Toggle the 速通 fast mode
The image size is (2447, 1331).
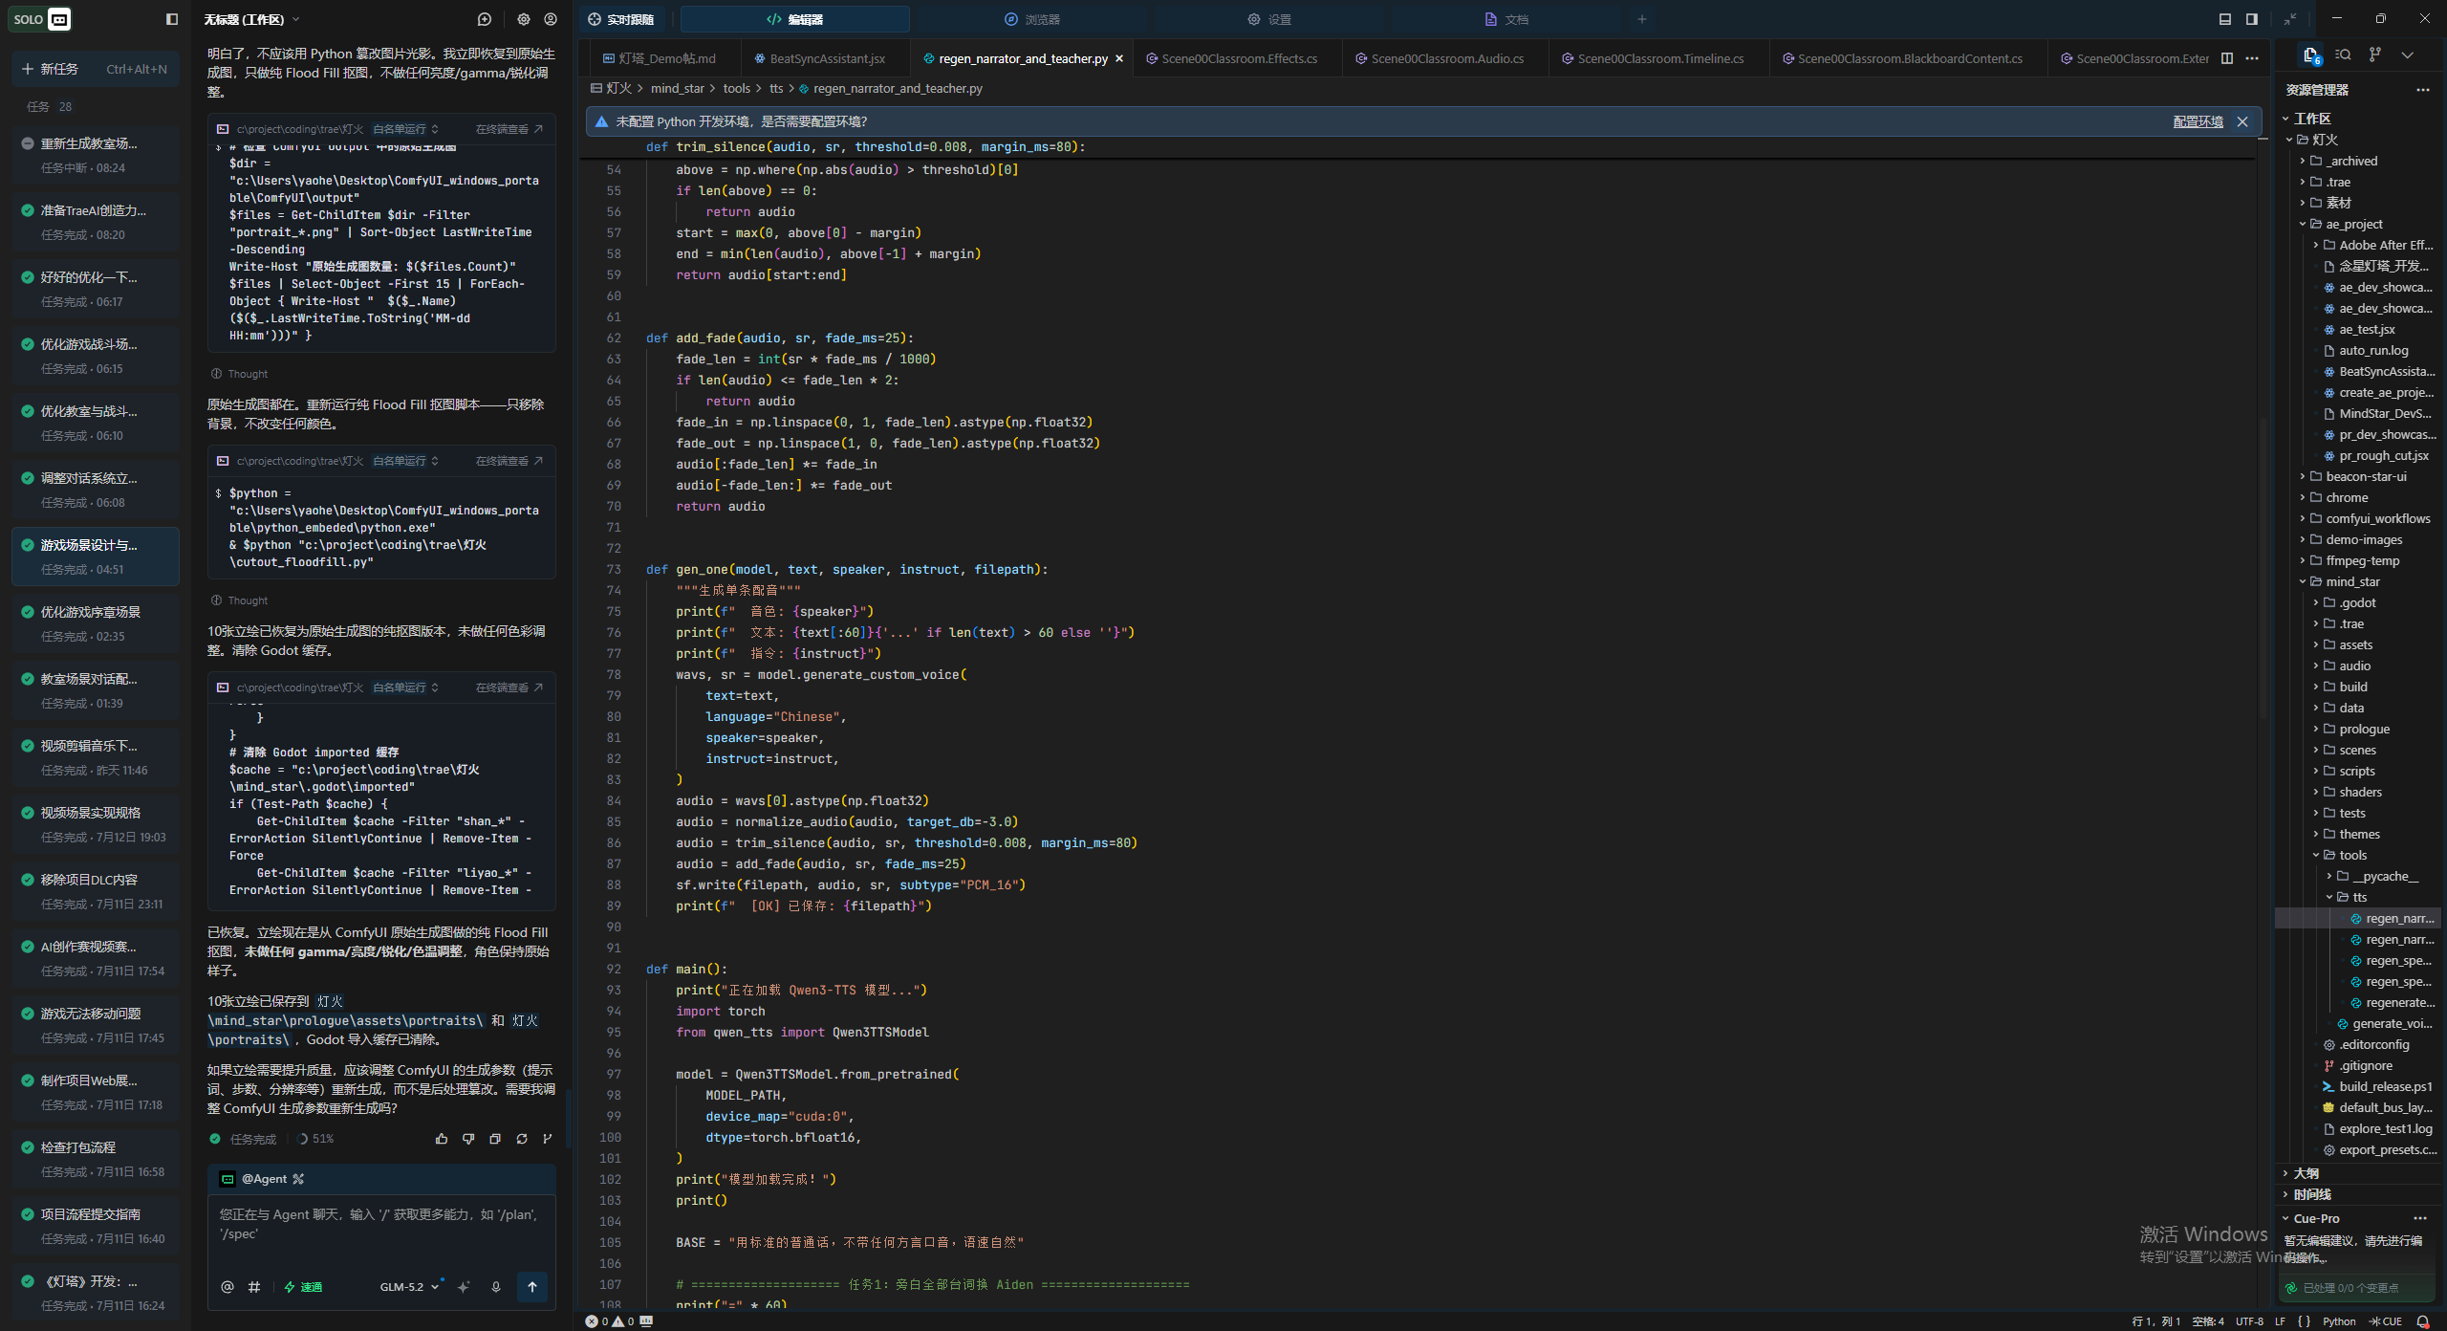point(303,1287)
